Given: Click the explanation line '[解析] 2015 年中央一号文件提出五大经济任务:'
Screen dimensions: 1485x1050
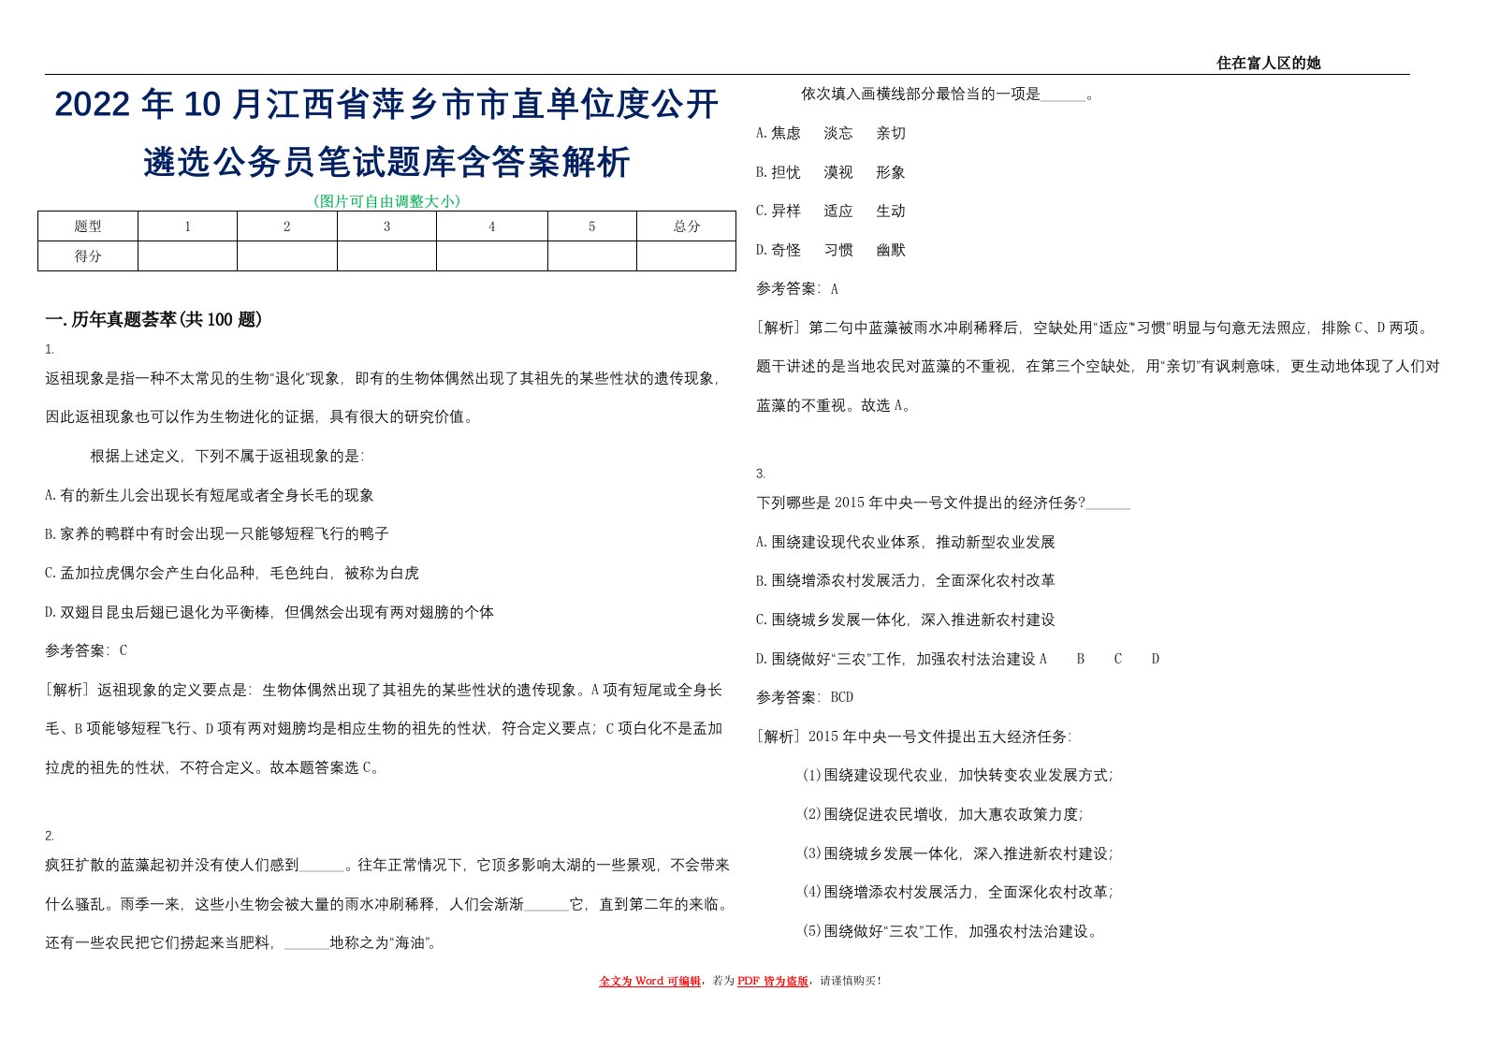Looking at the screenshot, I should 914,736.
